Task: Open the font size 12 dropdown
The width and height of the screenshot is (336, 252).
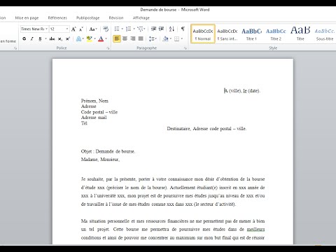Action: [x=67, y=29]
